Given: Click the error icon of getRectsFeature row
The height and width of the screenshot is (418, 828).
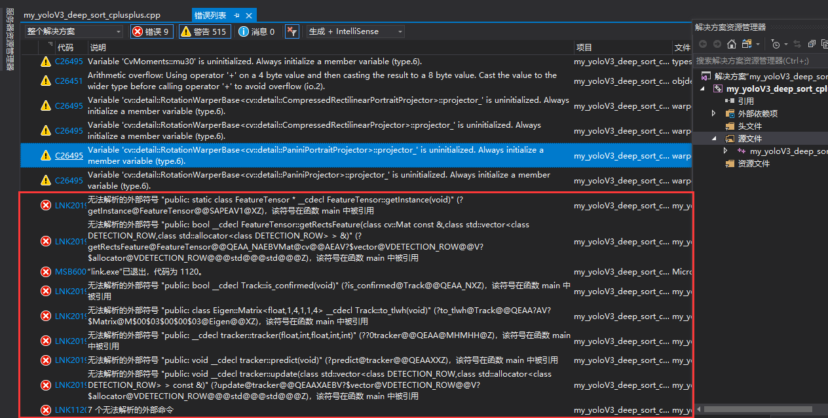Looking at the screenshot, I should tap(46, 241).
